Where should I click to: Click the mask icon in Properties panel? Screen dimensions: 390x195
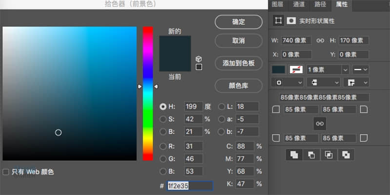[x=291, y=21]
